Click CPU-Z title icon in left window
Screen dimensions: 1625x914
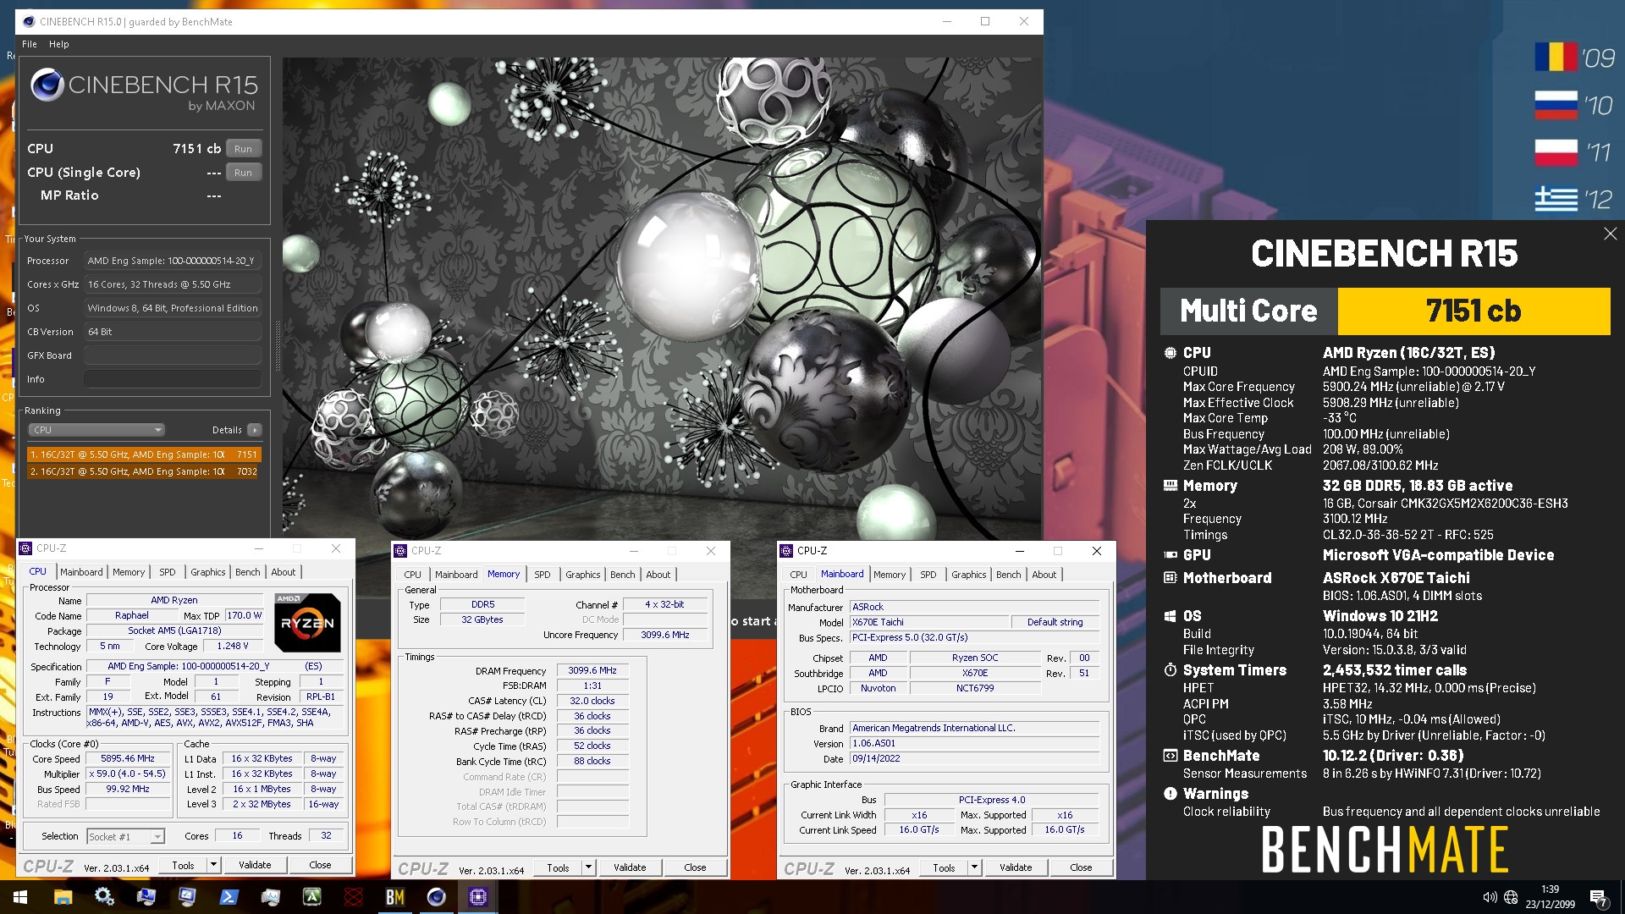[x=25, y=548]
